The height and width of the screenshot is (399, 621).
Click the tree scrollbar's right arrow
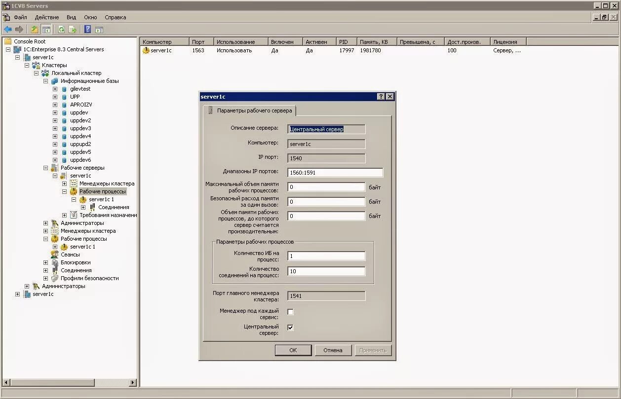pyautogui.click(x=133, y=383)
